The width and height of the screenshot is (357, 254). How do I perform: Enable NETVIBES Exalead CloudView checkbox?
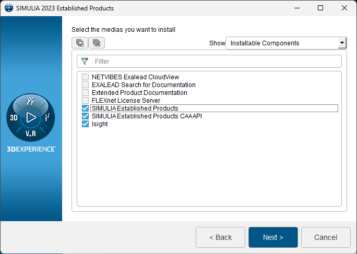86,77
